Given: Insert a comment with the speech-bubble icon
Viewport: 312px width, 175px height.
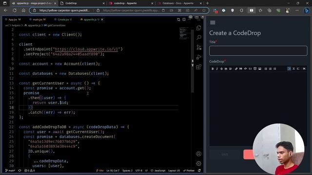Looking at the screenshot, I should pos(255,69).
